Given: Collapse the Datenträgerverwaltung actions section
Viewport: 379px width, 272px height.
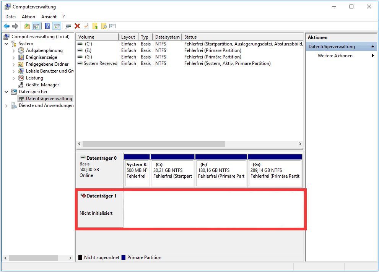Looking at the screenshot, I should coord(373,47).
